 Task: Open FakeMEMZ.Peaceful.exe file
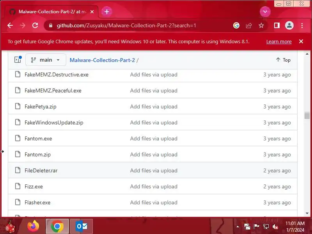[x=53, y=90]
